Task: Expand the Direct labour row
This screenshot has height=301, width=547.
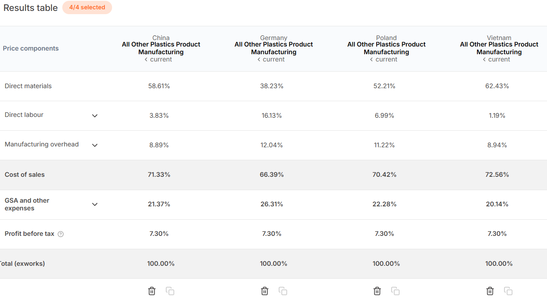Action: pos(95,116)
